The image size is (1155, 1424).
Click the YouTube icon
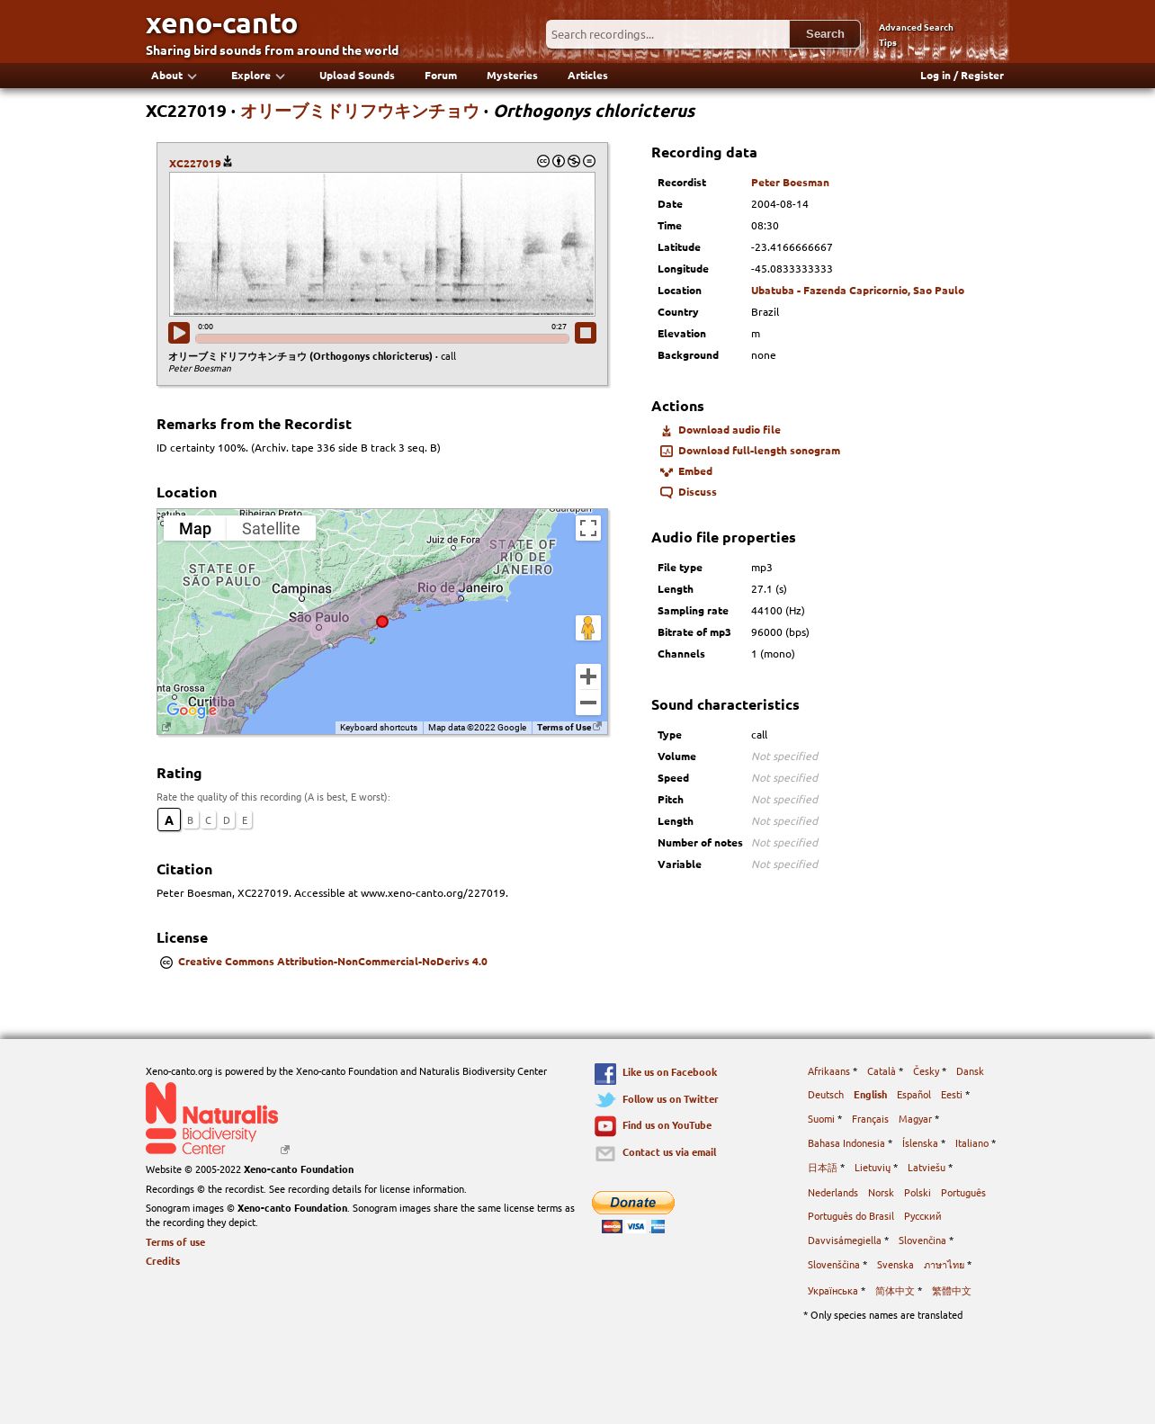click(x=605, y=1126)
